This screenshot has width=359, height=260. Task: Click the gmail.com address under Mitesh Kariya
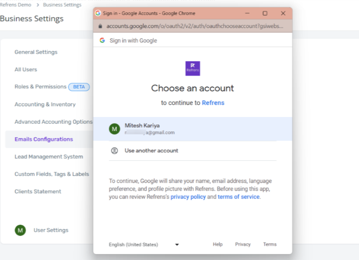pos(150,132)
